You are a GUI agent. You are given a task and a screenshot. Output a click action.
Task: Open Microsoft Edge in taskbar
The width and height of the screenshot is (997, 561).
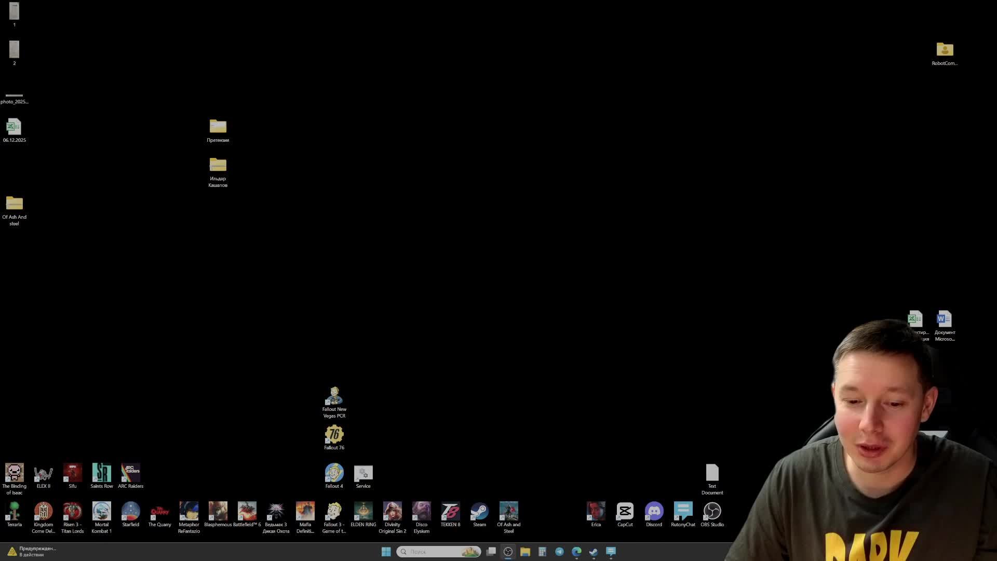pyautogui.click(x=576, y=552)
